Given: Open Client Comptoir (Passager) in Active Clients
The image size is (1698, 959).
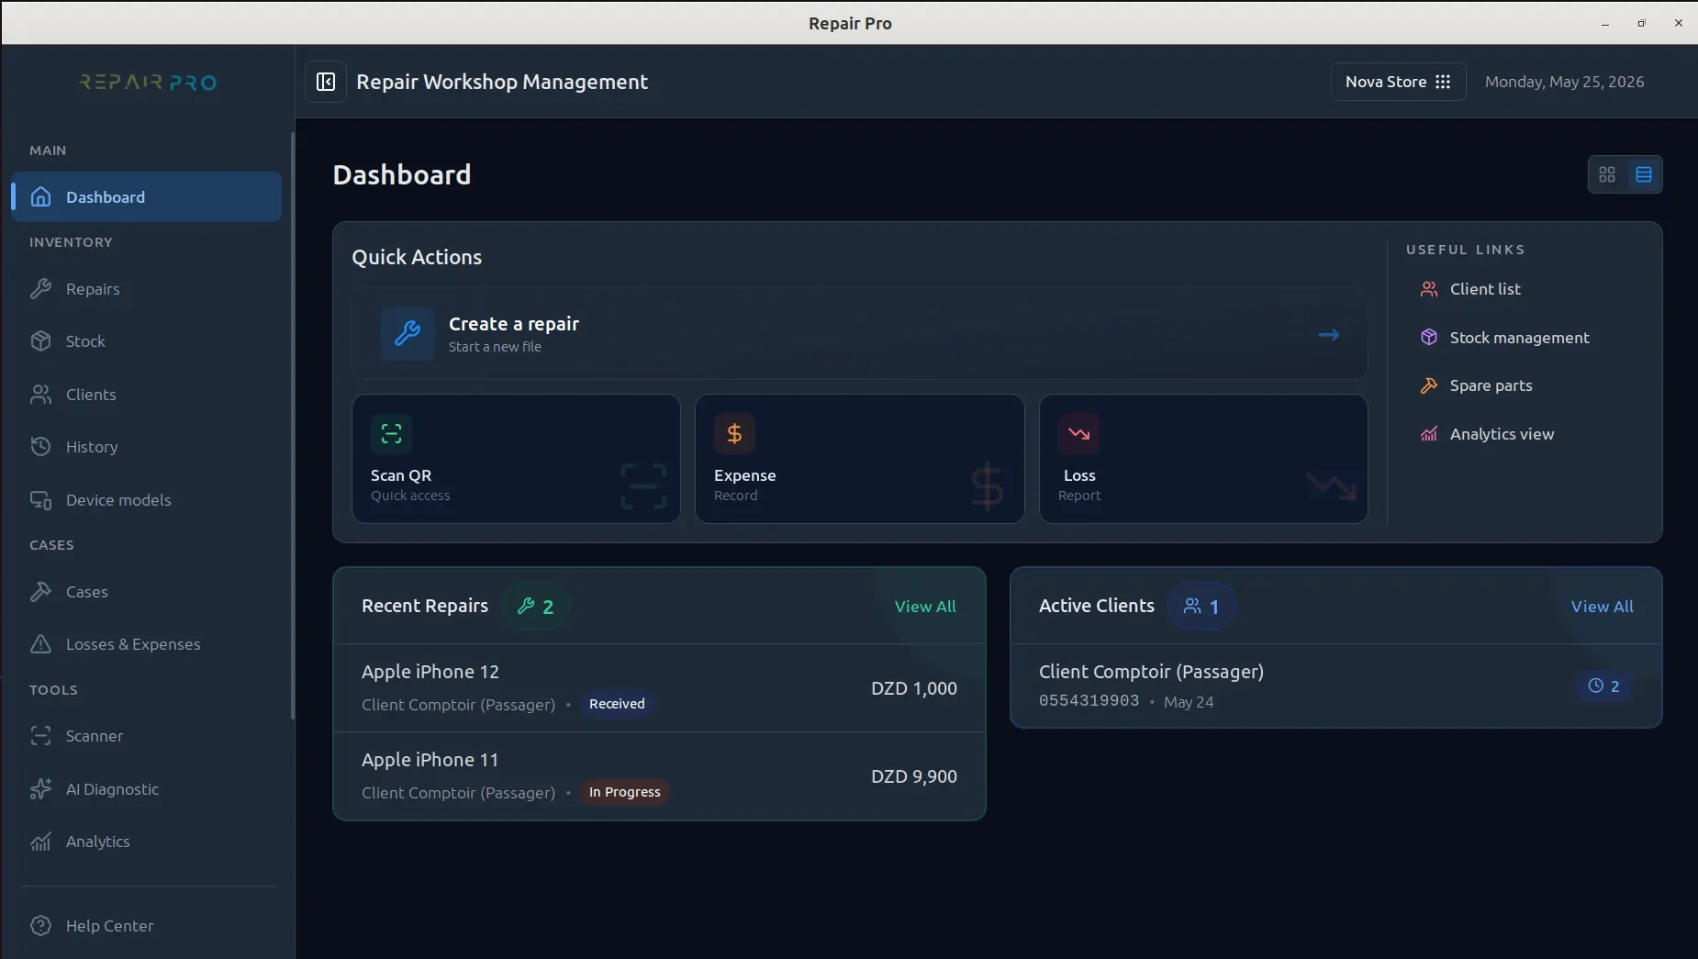Looking at the screenshot, I should click(x=1335, y=686).
